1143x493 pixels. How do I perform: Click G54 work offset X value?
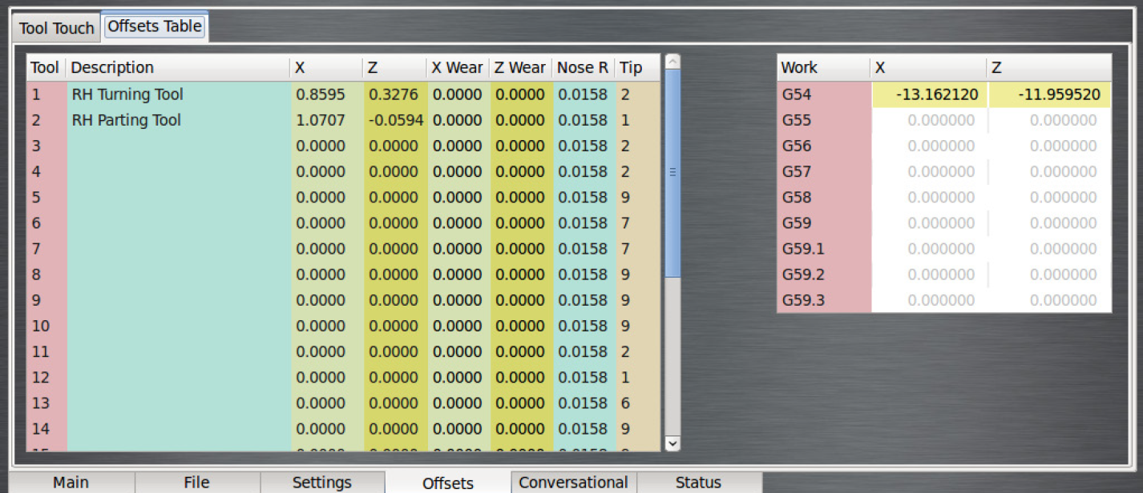coord(930,94)
